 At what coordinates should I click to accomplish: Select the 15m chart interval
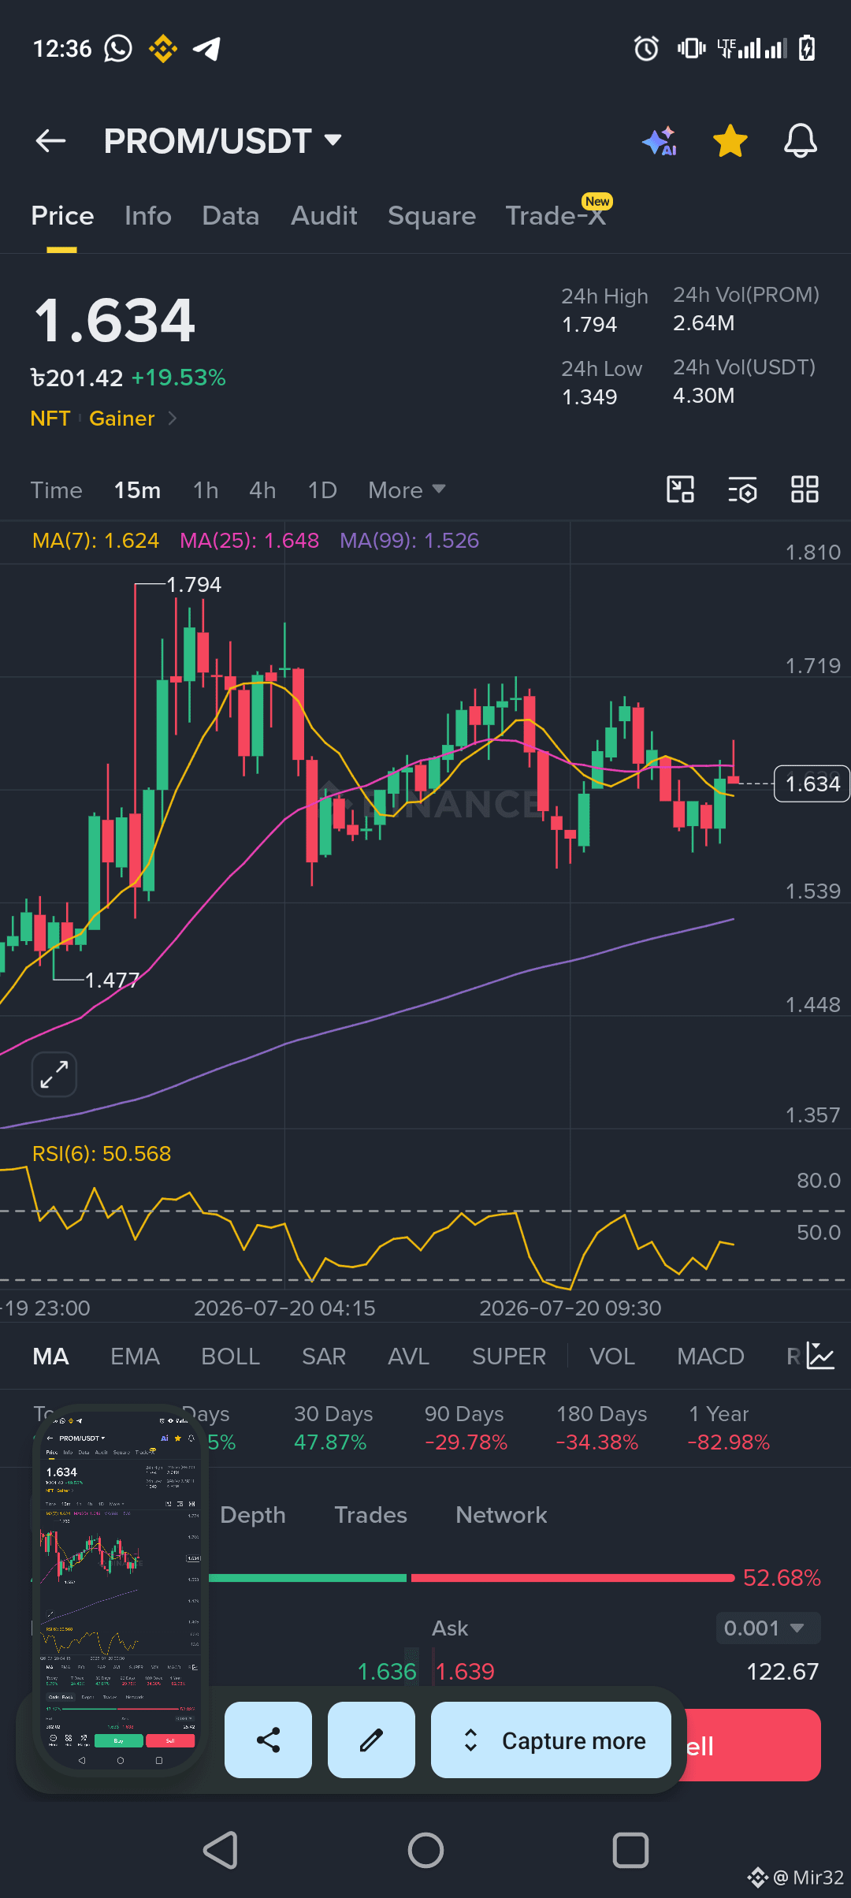(x=137, y=490)
